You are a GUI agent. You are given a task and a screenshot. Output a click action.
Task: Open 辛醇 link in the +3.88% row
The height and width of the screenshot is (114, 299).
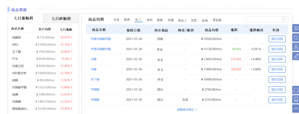(94, 69)
